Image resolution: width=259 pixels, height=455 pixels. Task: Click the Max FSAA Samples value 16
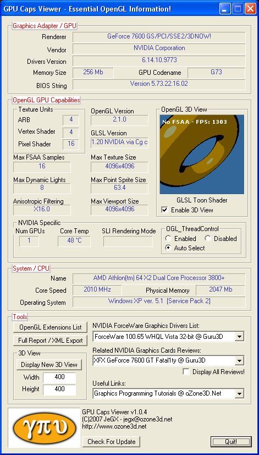coord(42,167)
